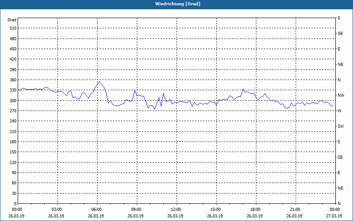This screenshot has width=353, height=221.
Task: Select the 480 y-axis value
Action: pyautogui.click(x=13, y=39)
